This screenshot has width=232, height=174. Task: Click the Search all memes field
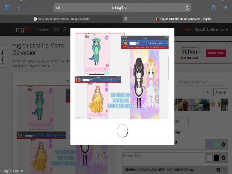pos(203,82)
